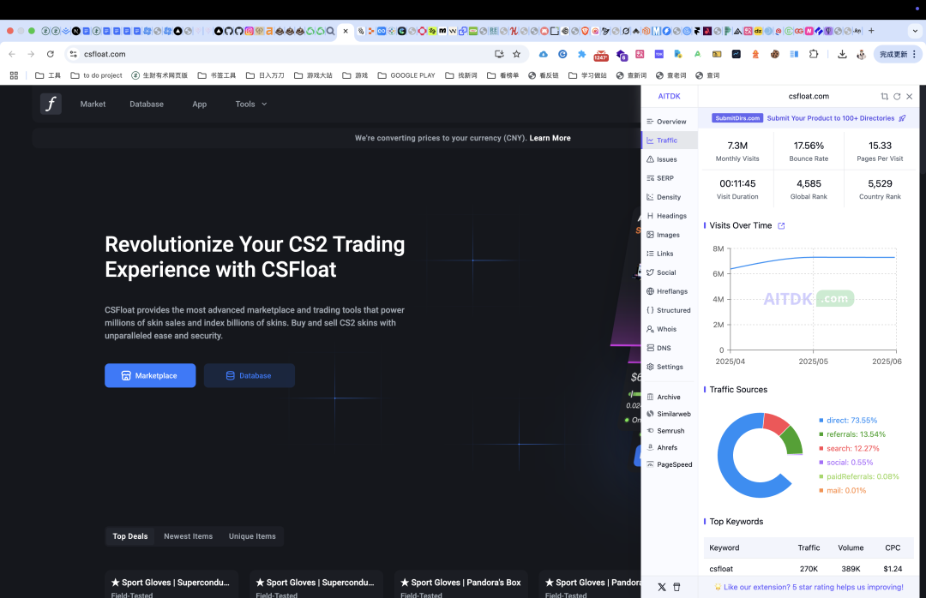Click the blue Marketplace button
This screenshot has width=926, height=598.
[150, 375]
